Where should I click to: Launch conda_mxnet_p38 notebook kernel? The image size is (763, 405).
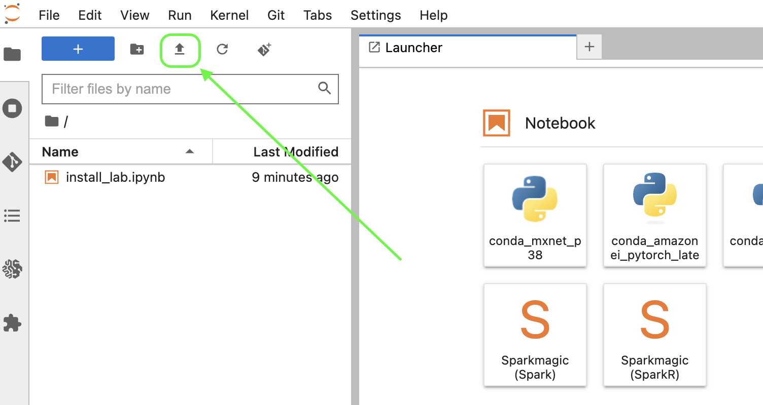[535, 215]
